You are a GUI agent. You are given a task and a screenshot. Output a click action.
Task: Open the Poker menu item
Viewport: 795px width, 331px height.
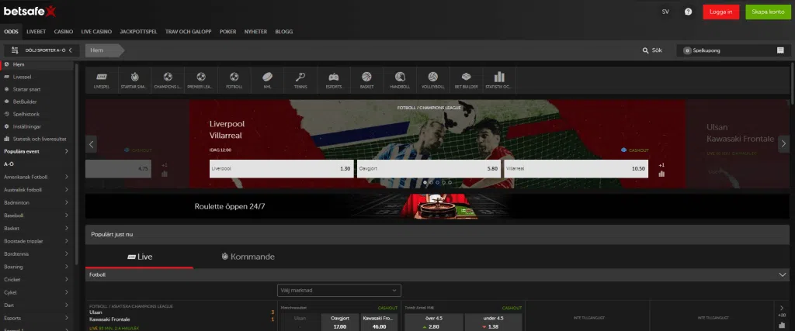point(227,31)
